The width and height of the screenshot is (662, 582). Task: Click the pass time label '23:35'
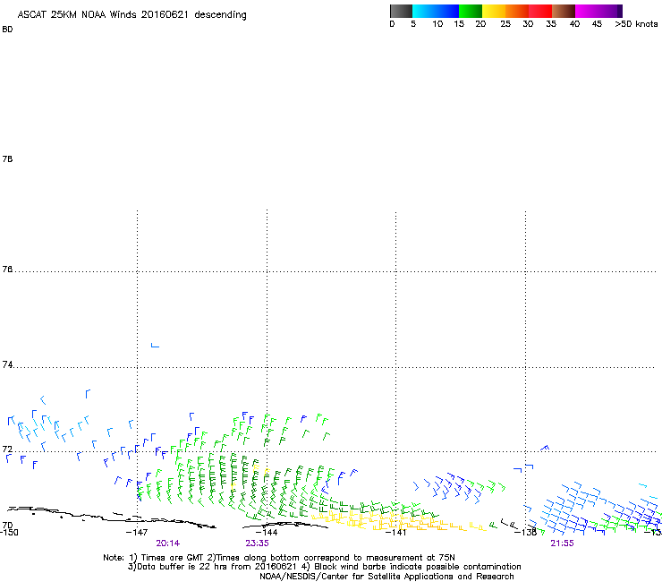tap(257, 543)
